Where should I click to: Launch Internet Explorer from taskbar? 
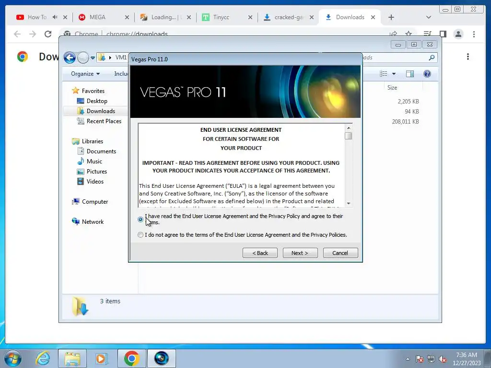click(43, 358)
